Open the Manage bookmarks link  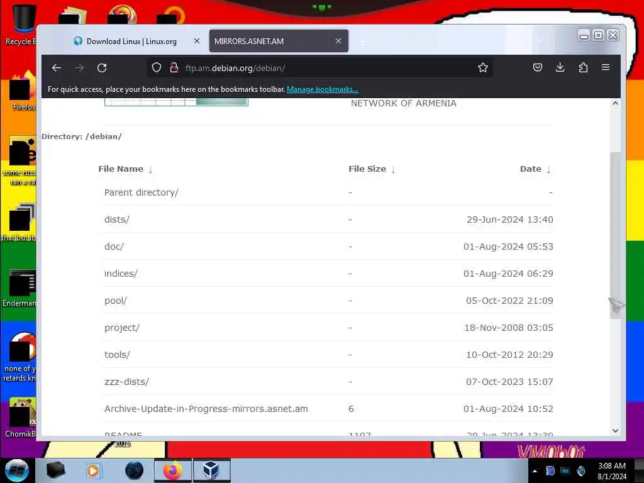(323, 89)
